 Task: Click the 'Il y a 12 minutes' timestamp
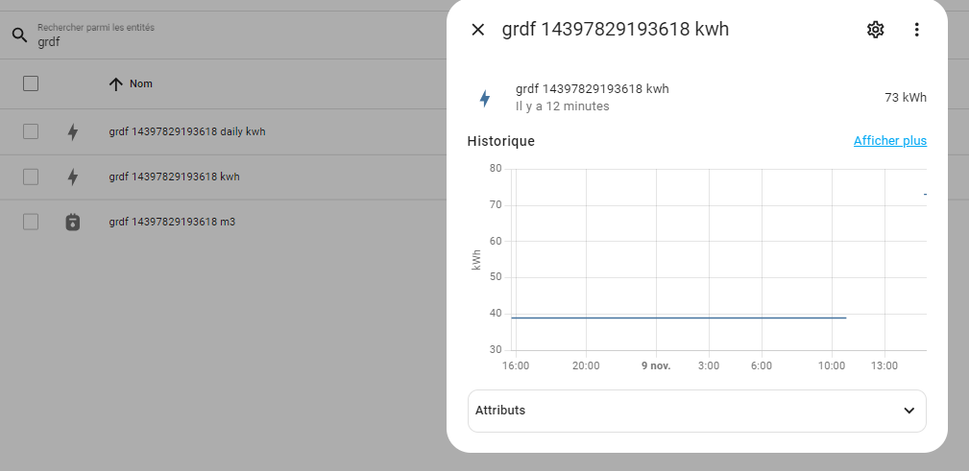[x=563, y=106]
